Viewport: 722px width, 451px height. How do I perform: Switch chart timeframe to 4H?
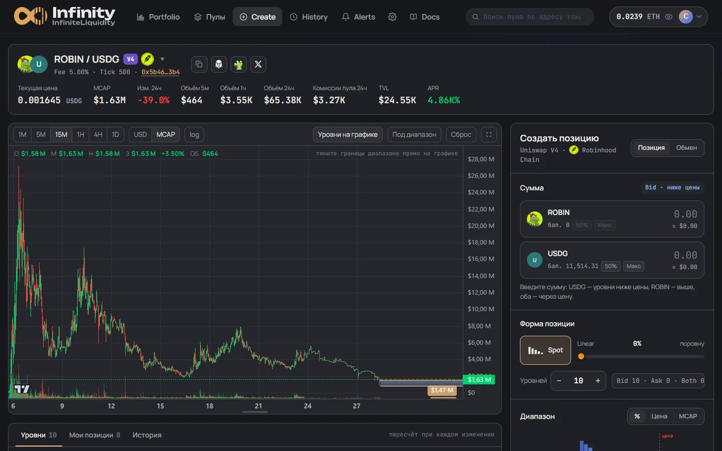click(98, 134)
